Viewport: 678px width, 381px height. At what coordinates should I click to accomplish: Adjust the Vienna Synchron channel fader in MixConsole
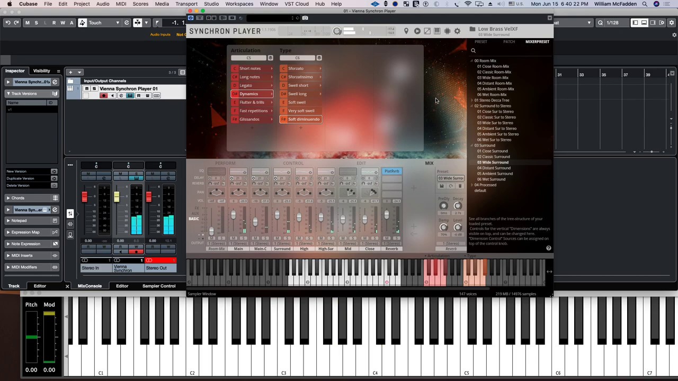coord(117,197)
